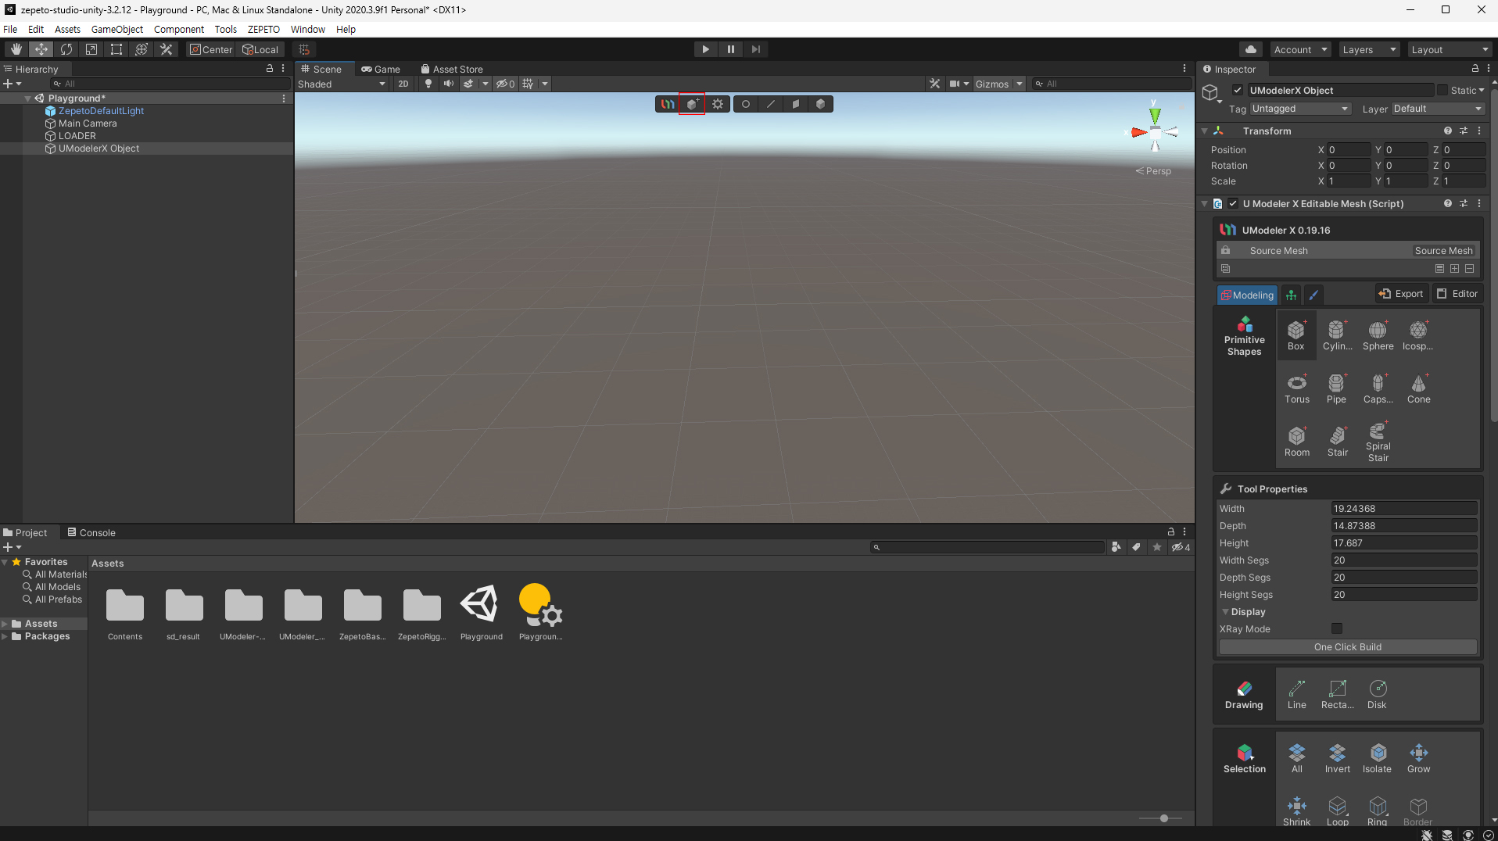Collapse Playground scene in Hierarchy
Viewport: 1498px width, 841px height.
coord(28,98)
